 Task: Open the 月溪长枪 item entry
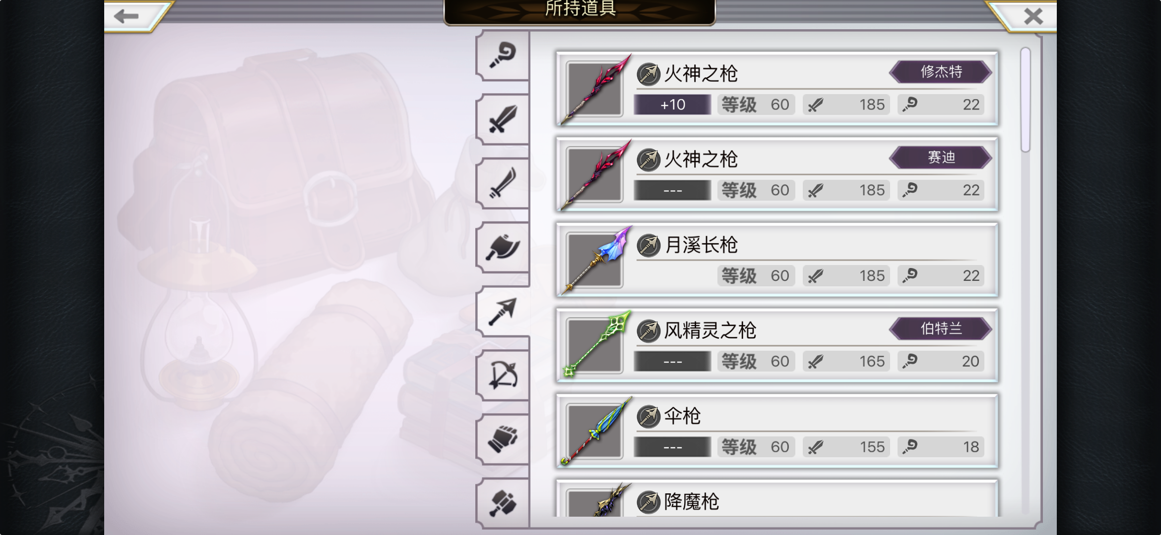[777, 260]
